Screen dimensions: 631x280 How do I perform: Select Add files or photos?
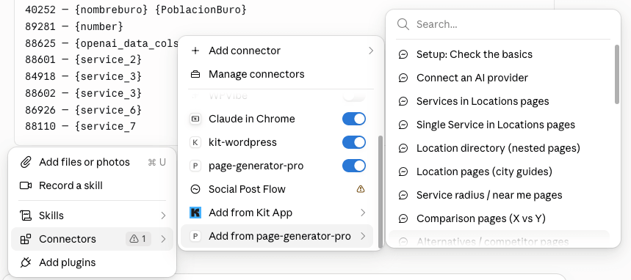tap(92, 162)
